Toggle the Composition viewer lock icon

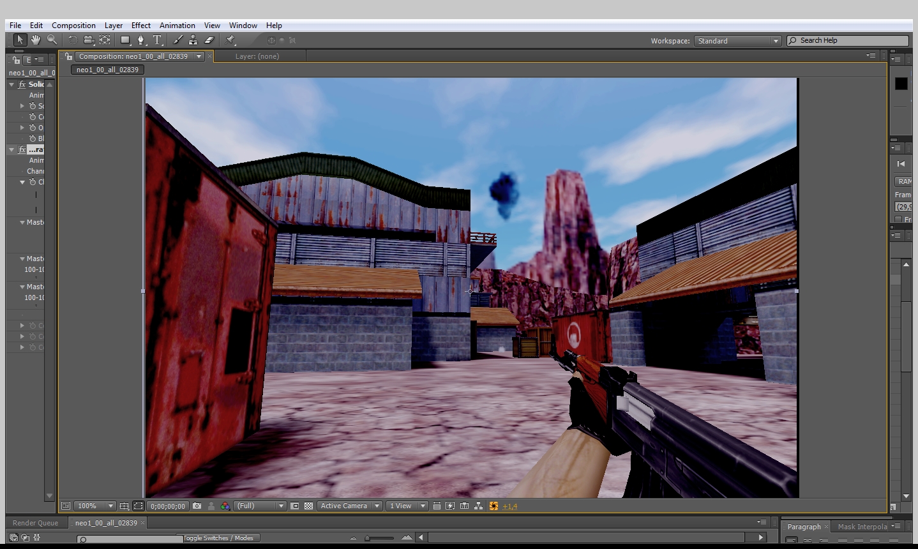pos(69,56)
